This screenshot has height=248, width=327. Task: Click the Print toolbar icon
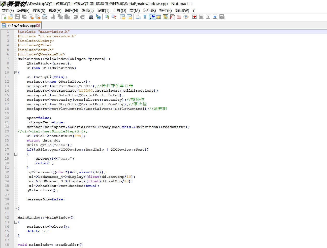(x=45, y=17)
